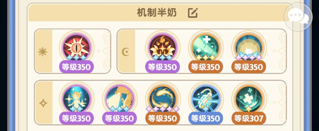Tap the level badge under the twin fish skill
The width and height of the screenshot is (319, 131).
click(162, 118)
